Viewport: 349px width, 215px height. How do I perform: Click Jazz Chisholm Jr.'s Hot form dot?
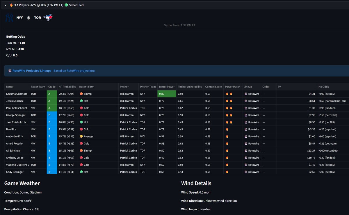[x=81, y=122]
